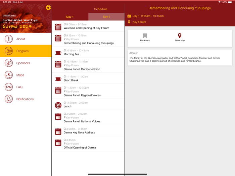The width and height of the screenshot is (235, 176).
Task: Open the Maps menu item
Action: point(26,75)
